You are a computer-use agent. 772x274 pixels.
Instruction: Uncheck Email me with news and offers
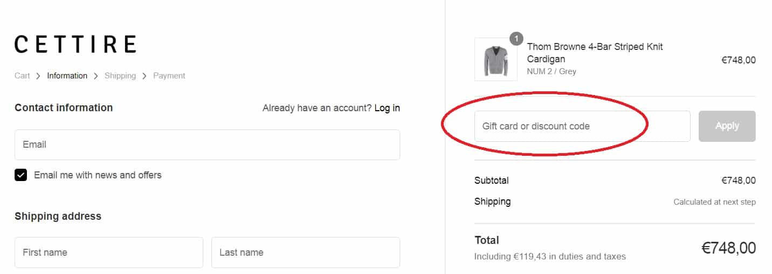click(20, 175)
